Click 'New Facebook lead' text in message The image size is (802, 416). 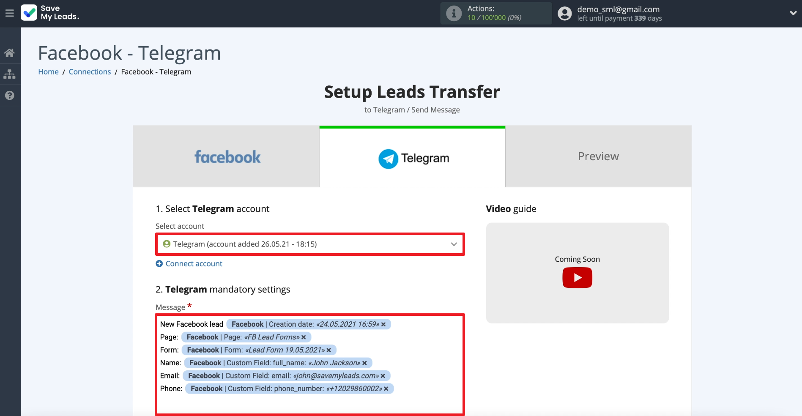[x=192, y=324]
